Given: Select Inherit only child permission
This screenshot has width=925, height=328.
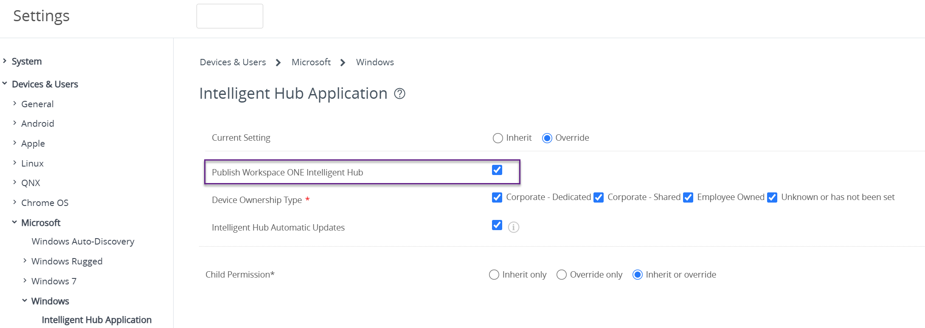Looking at the screenshot, I should 494,275.
